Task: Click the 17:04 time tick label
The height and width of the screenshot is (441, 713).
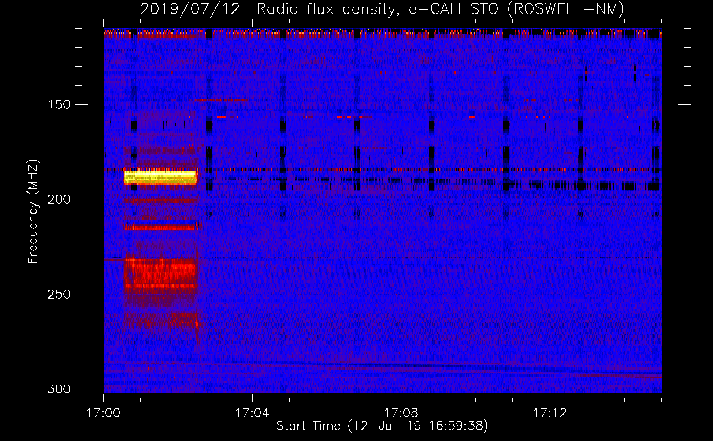Action: click(x=252, y=413)
